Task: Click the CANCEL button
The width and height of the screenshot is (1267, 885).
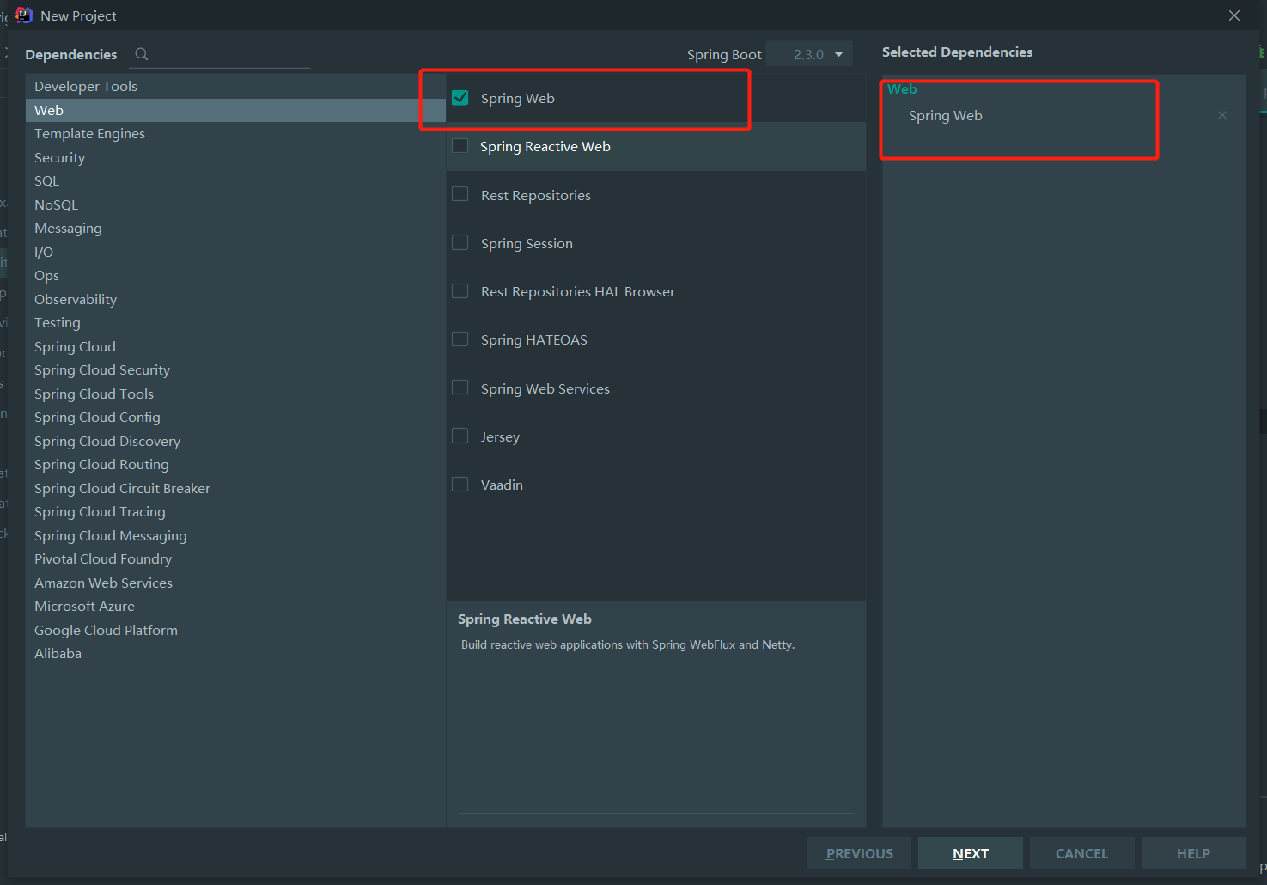Action: point(1082,853)
